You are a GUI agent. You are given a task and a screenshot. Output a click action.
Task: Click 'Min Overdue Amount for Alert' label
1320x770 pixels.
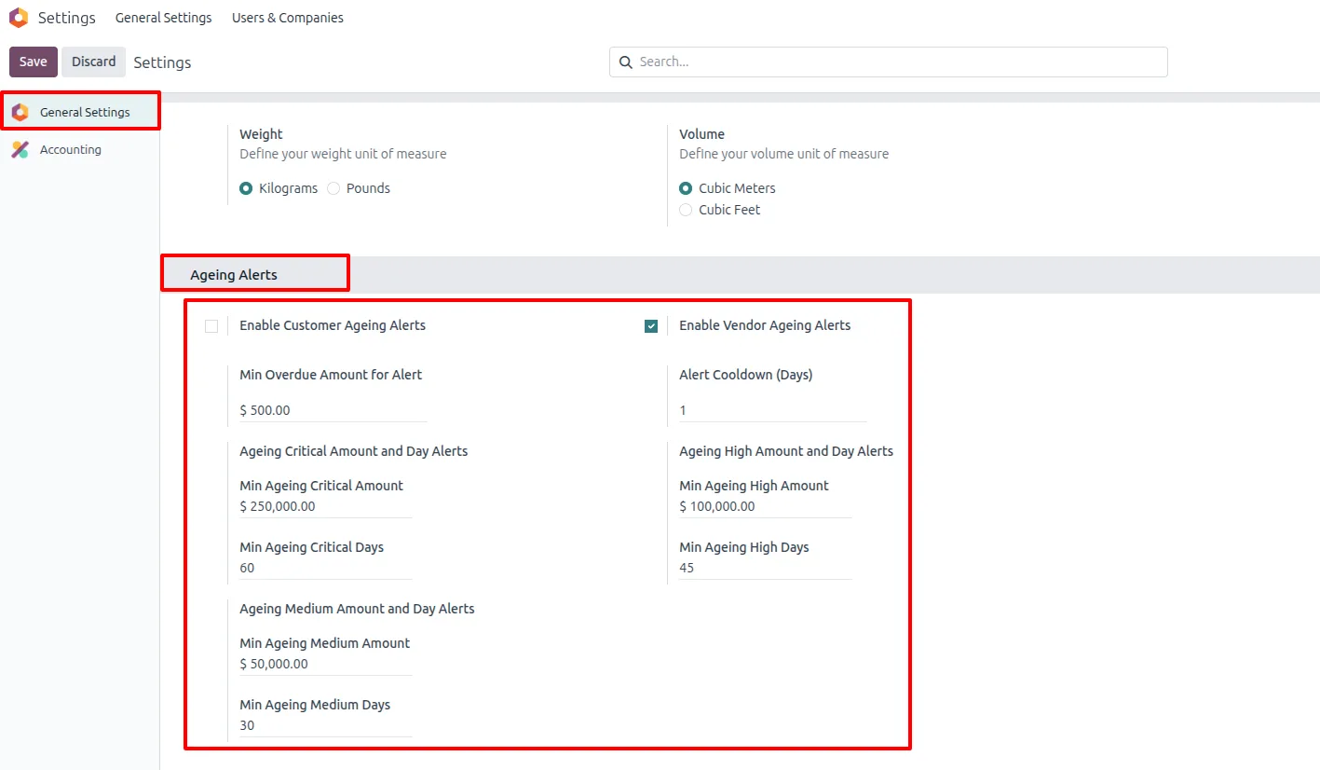(x=331, y=375)
